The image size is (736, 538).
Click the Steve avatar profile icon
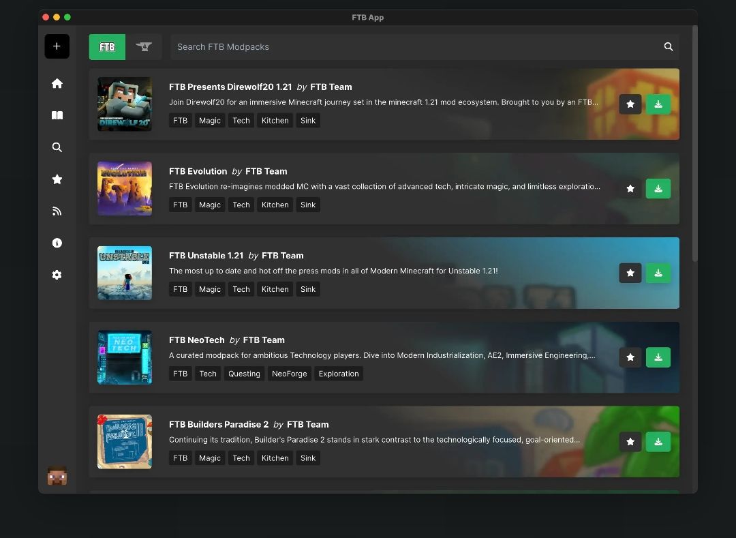57,475
